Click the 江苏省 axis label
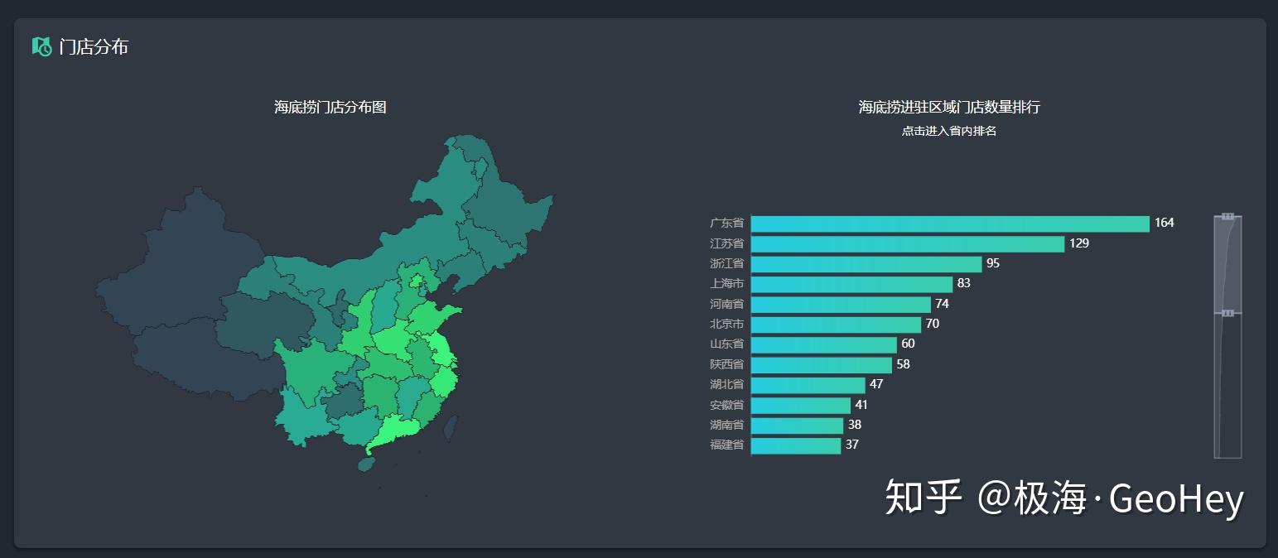The image size is (1278, 558). click(x=726, y=243)
